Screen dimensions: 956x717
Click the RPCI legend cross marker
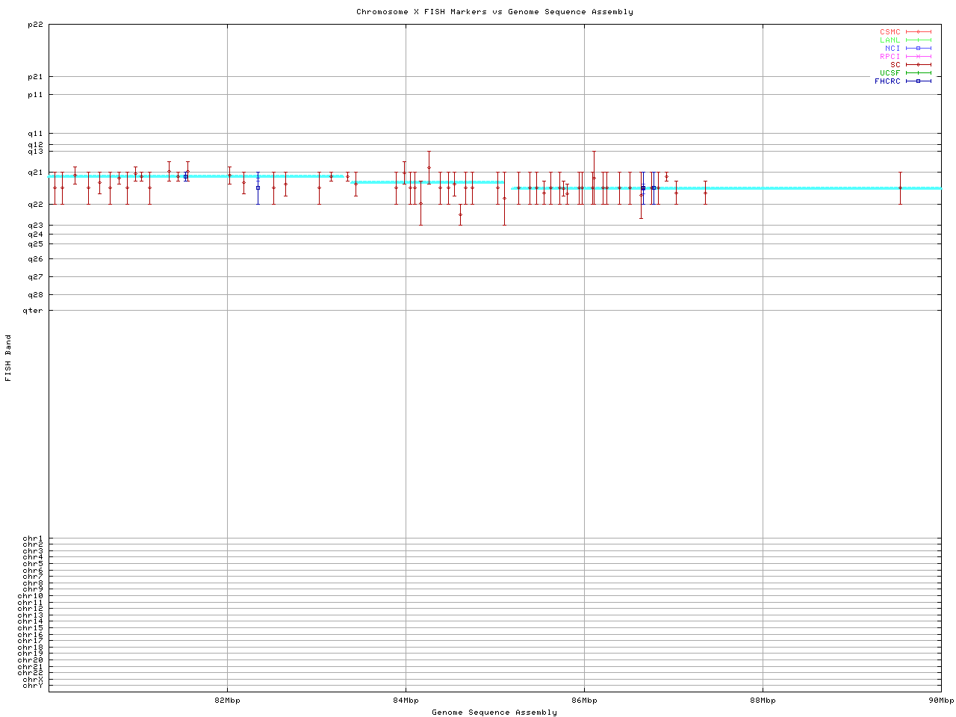tap(918, 57)
